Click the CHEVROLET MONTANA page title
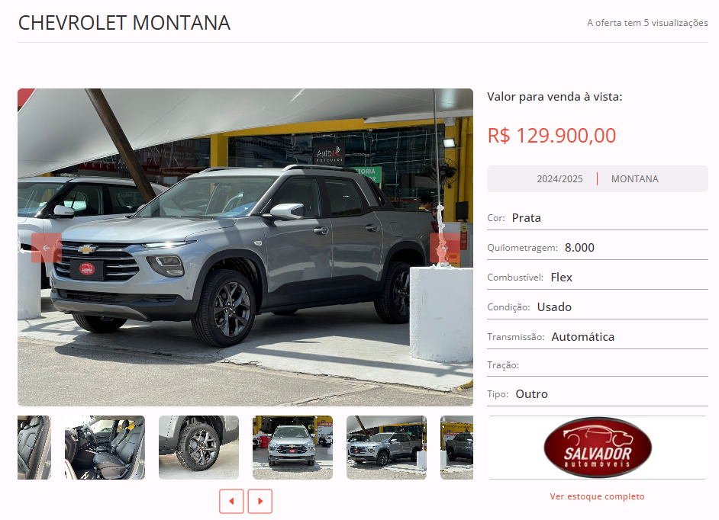The width and height of the screenshot is (719, 520). 124,23
